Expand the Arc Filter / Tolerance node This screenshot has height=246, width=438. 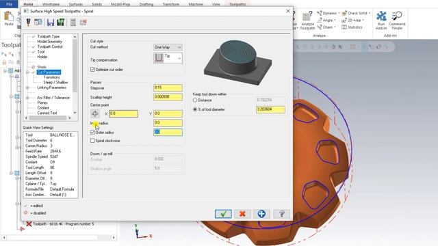(27, 98)
